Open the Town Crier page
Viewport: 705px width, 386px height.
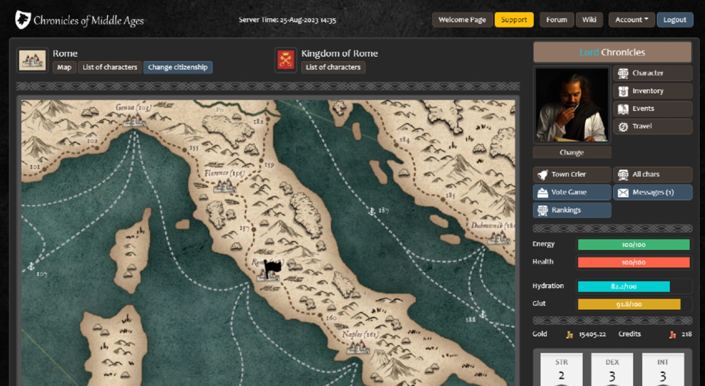(571, 175)
